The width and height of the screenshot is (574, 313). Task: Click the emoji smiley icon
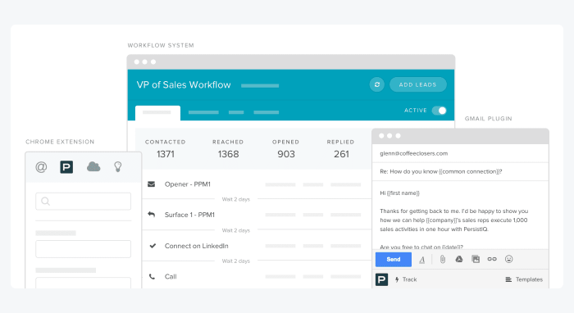509,259
